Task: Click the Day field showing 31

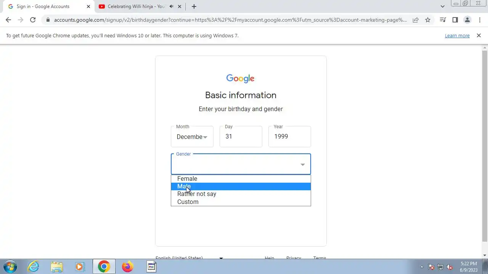Action: [241, 137]
